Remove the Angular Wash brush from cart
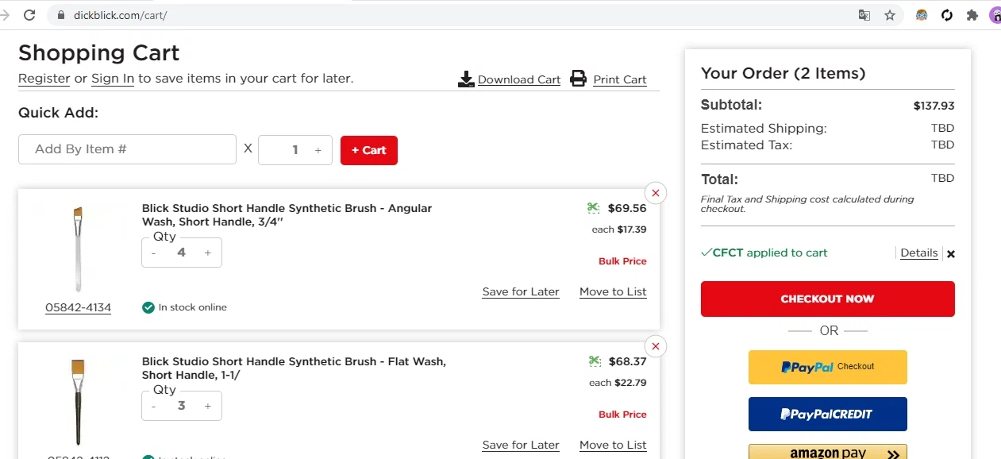Viewport: 1001px width, 459px height. click(655, 193)
